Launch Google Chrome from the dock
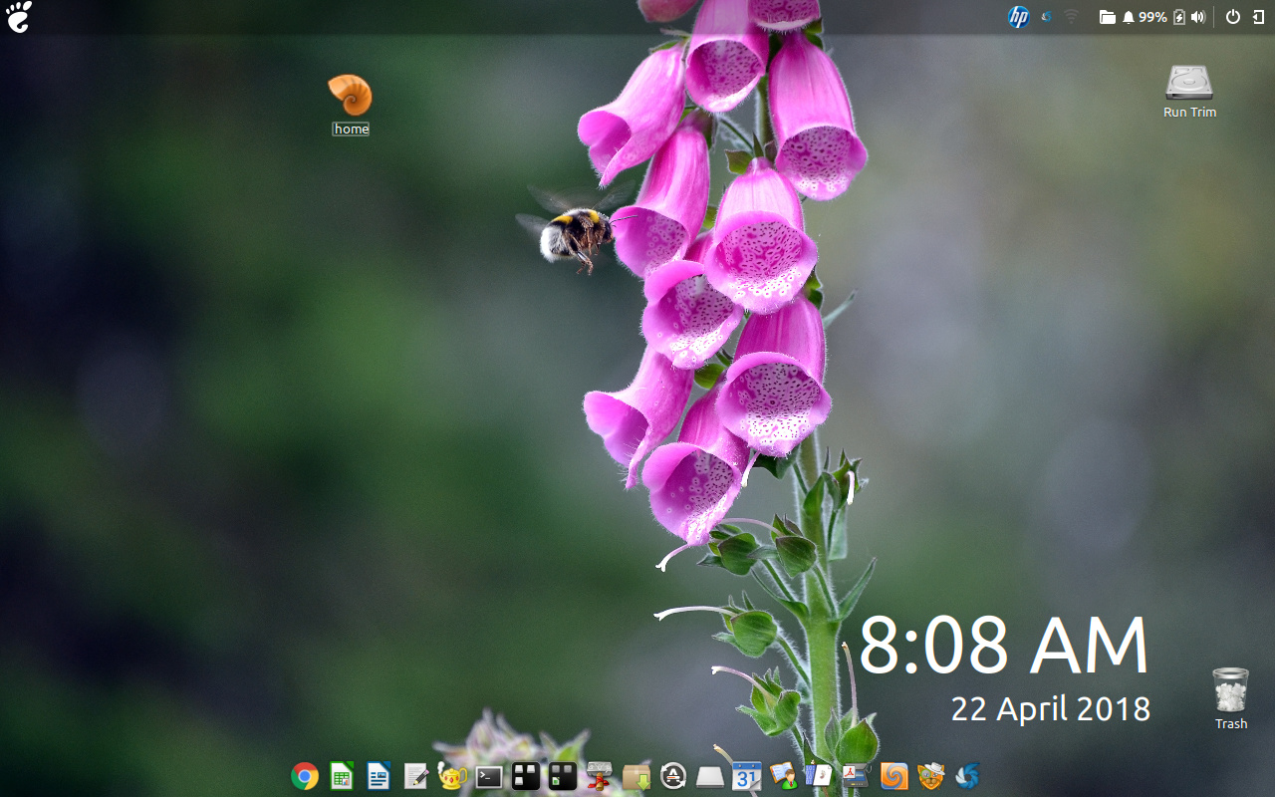Image resolution: width=1275 pixels, height=797 pixels. (x=305, y=776)
